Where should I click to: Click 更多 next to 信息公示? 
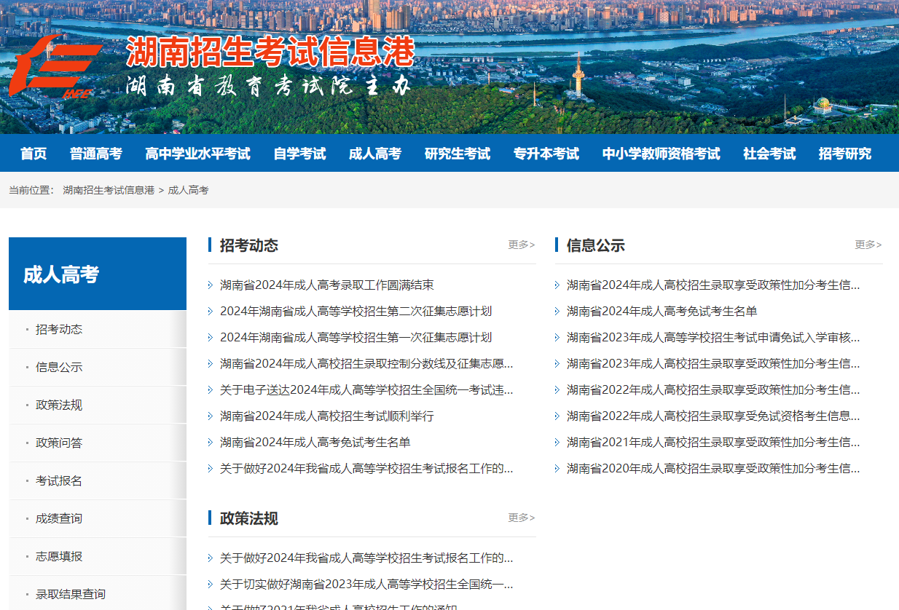click(868, 245)
